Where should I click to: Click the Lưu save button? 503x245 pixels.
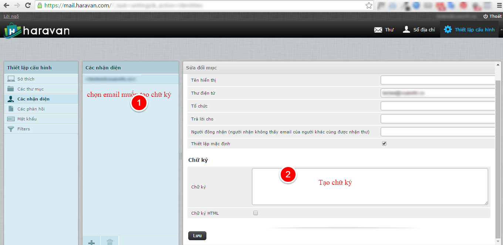pyautogui.click(x=197, y=236)
